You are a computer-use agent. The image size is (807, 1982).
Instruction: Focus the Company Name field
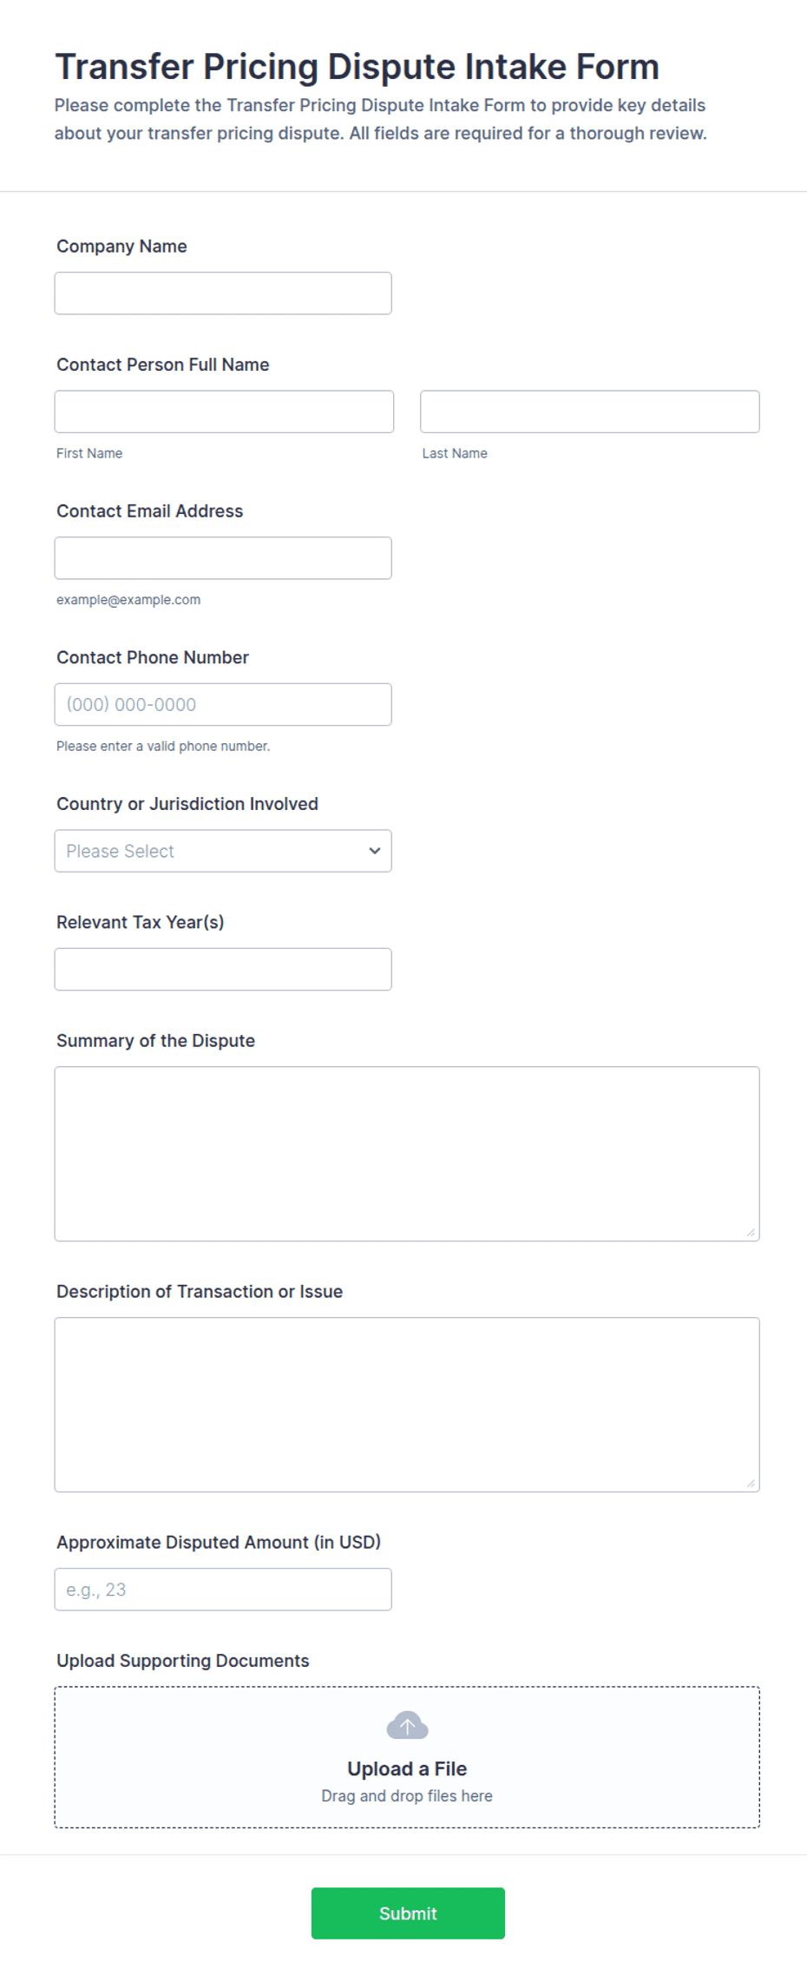coord(223,293)
